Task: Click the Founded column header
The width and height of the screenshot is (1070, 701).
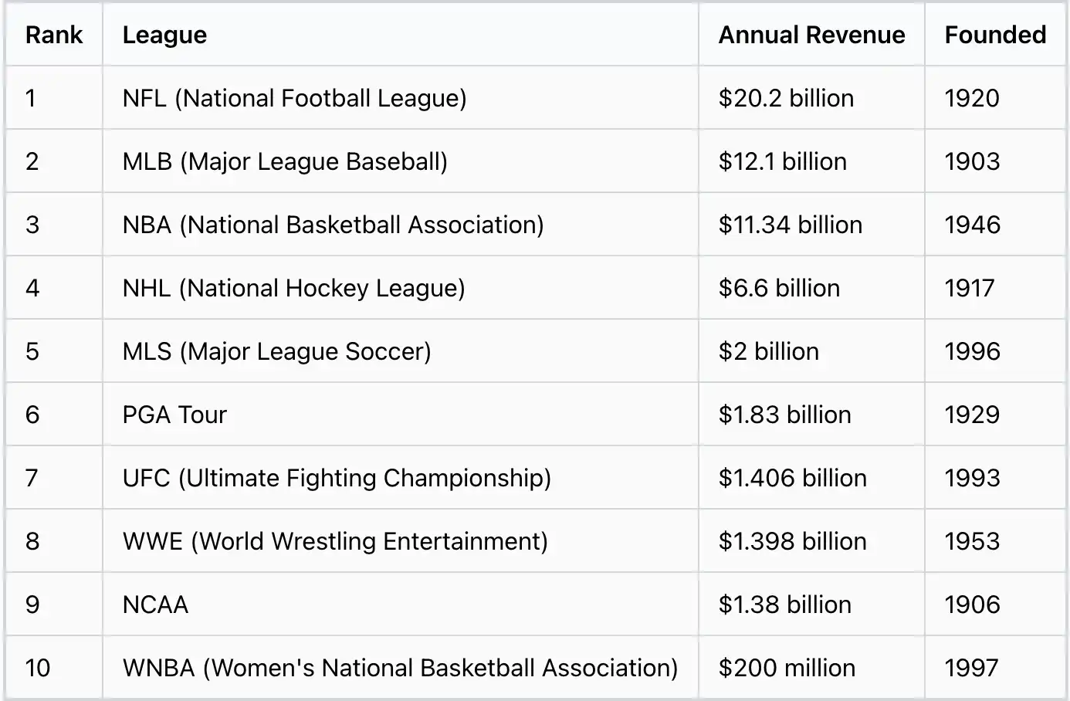Action: click(995, 36)
